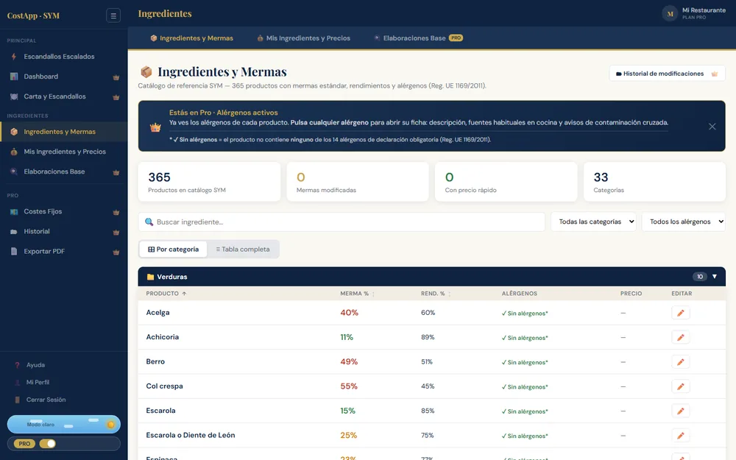Screen dimensions: 736x460
Task: Open the Todas las categorías dropdown
Action: [x=594, y=222]
